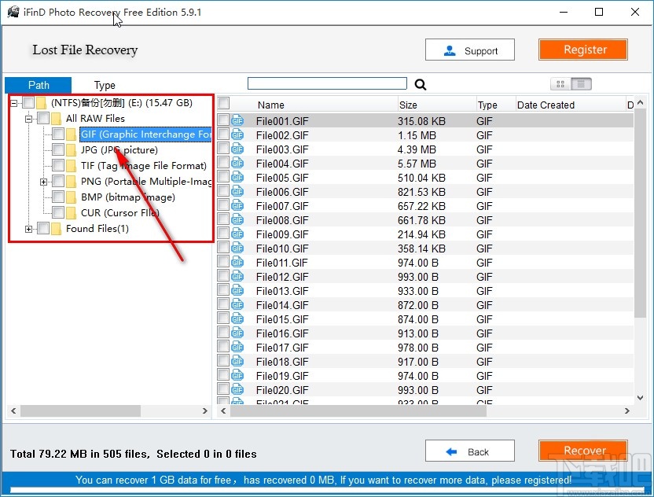The width and height of the screenshot is (654, 497).
Task: Click tree panel scroll-left arrow
Action: tap(13, 411)
